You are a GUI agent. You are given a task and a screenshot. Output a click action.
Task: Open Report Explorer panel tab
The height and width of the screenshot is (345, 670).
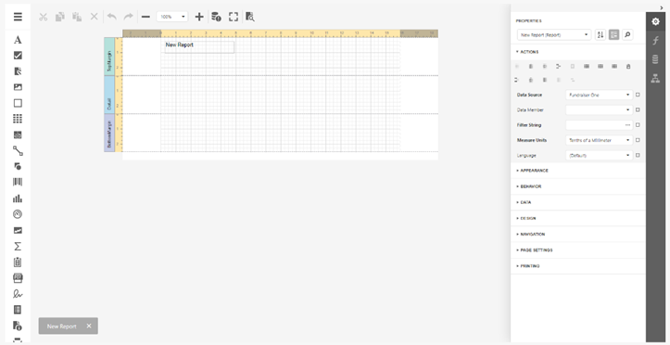pos(655,78)
